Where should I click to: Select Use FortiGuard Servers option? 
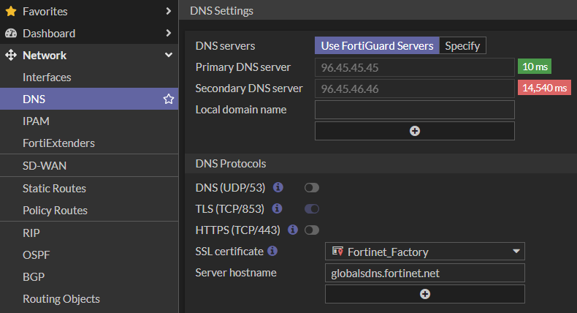pos(377,45)
